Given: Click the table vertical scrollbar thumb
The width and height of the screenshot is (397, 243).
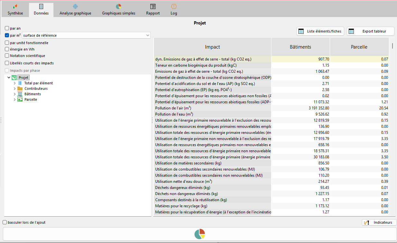Looking at the screenshot, I should [392, 46].
